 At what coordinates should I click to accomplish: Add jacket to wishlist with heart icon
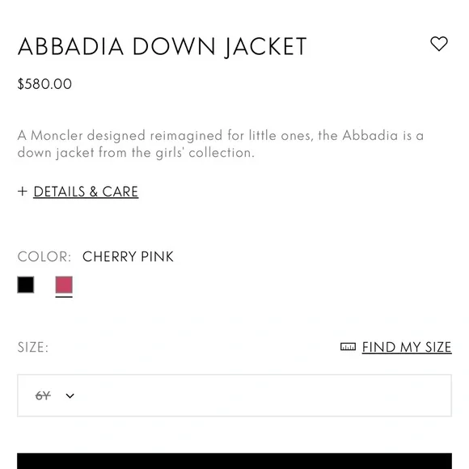[x=439, y=44]
